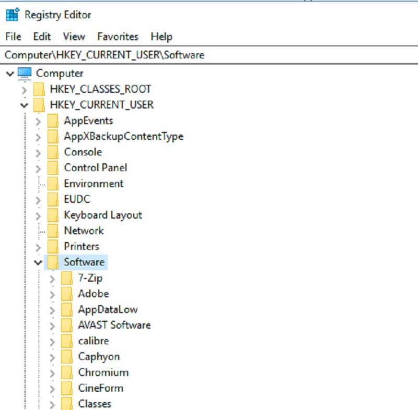Open the File menu

(x=13, y=37)
